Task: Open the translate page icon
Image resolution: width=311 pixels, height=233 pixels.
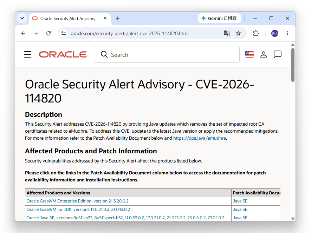Action: [x=227, y=33]
